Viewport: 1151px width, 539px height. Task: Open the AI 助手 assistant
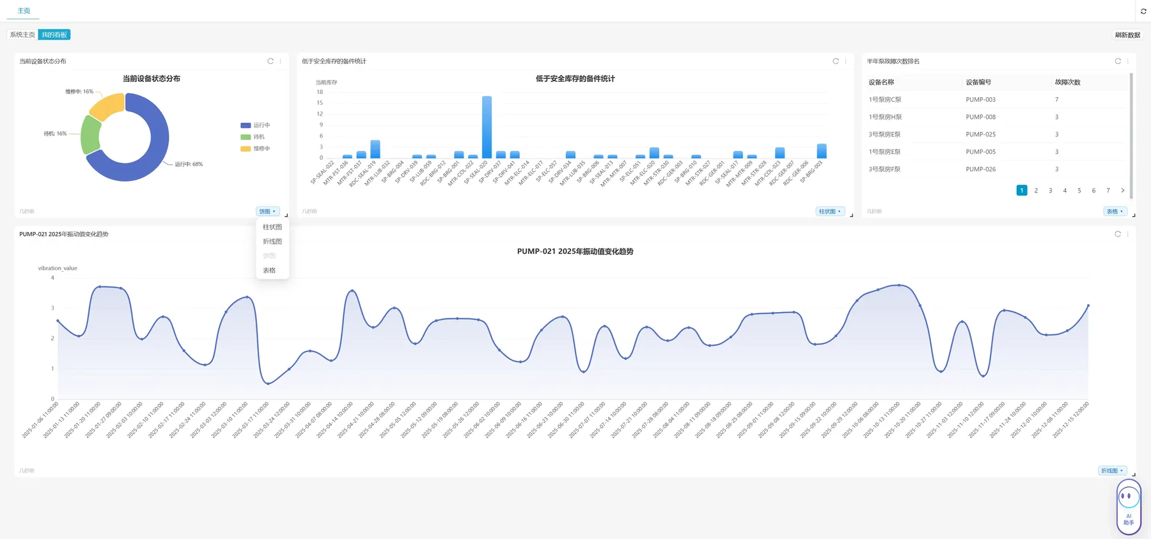point(1129,507)
